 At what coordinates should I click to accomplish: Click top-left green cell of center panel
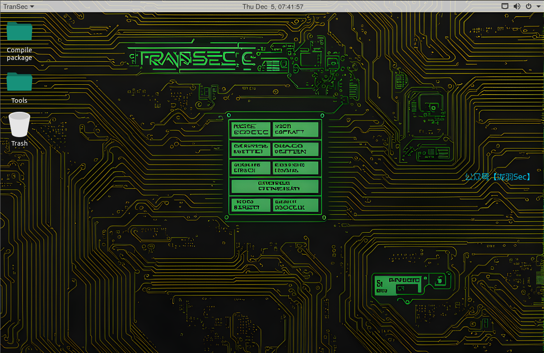pyautogui.click(x=251, y=130)
